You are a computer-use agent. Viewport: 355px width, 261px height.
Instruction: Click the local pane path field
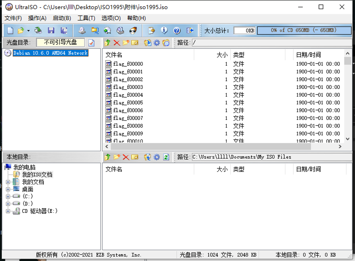pos(272,157)
